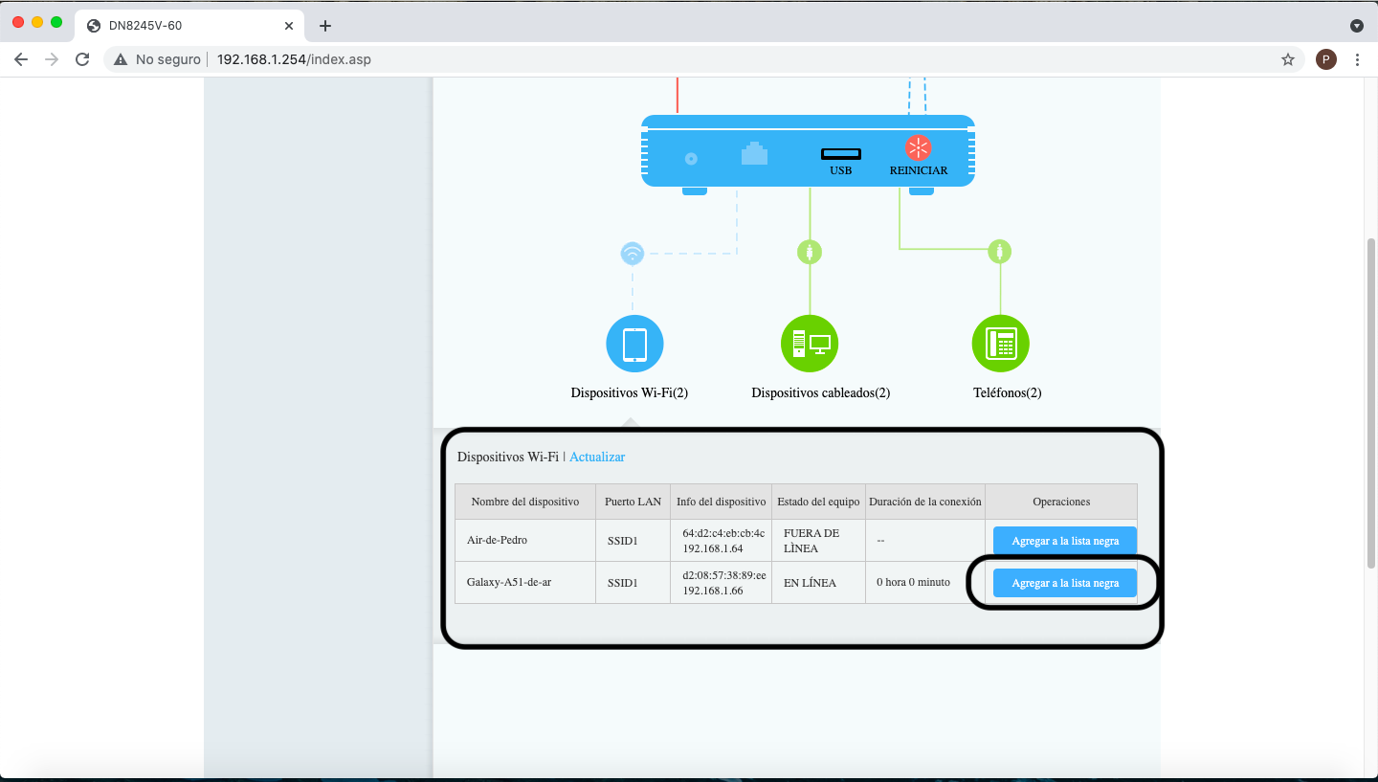
Task: Open the Dispositivos cableados computer icon
Action: (x=809, y=344)
